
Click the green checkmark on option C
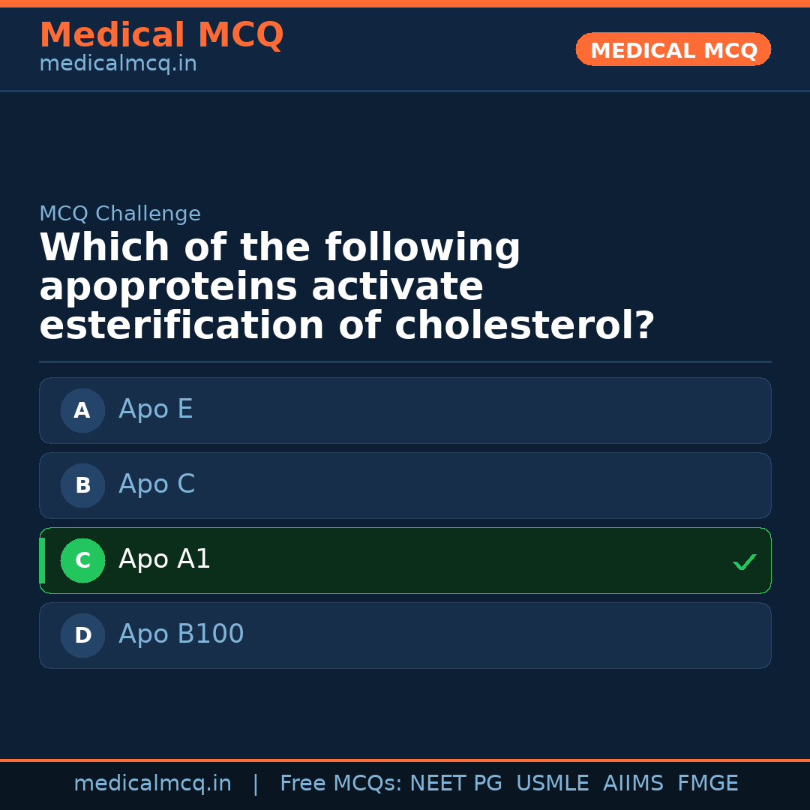click(744, 561)
